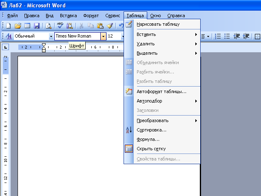The image size is (261, 196).
Task: Open Print Preview magnifier icon
Action: click(x=49, y=26)
